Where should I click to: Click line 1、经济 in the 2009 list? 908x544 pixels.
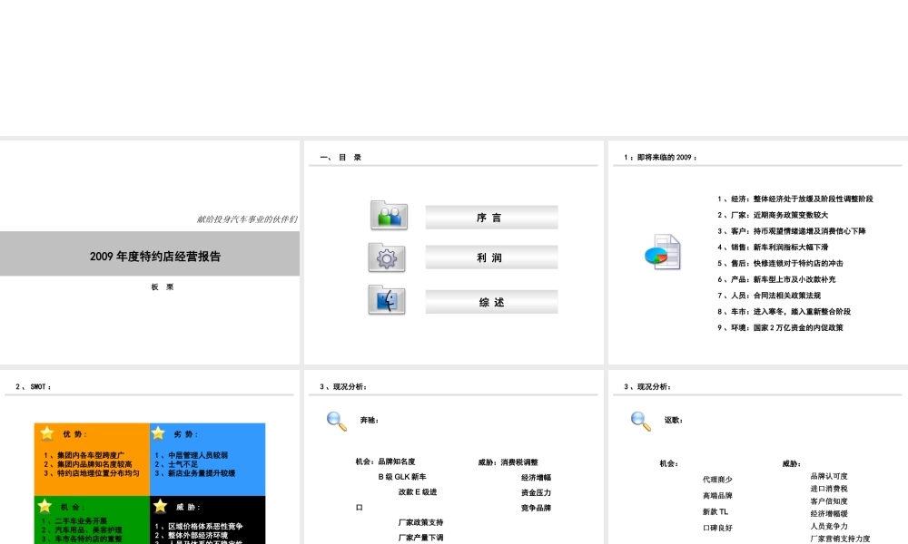[x=795, y=199]
